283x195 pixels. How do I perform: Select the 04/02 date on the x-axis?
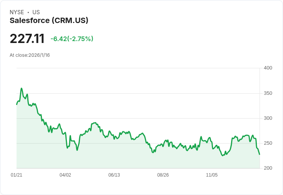coord(65,175)
